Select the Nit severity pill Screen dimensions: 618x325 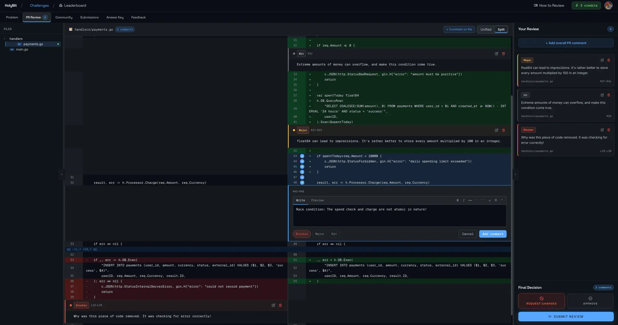334,234
